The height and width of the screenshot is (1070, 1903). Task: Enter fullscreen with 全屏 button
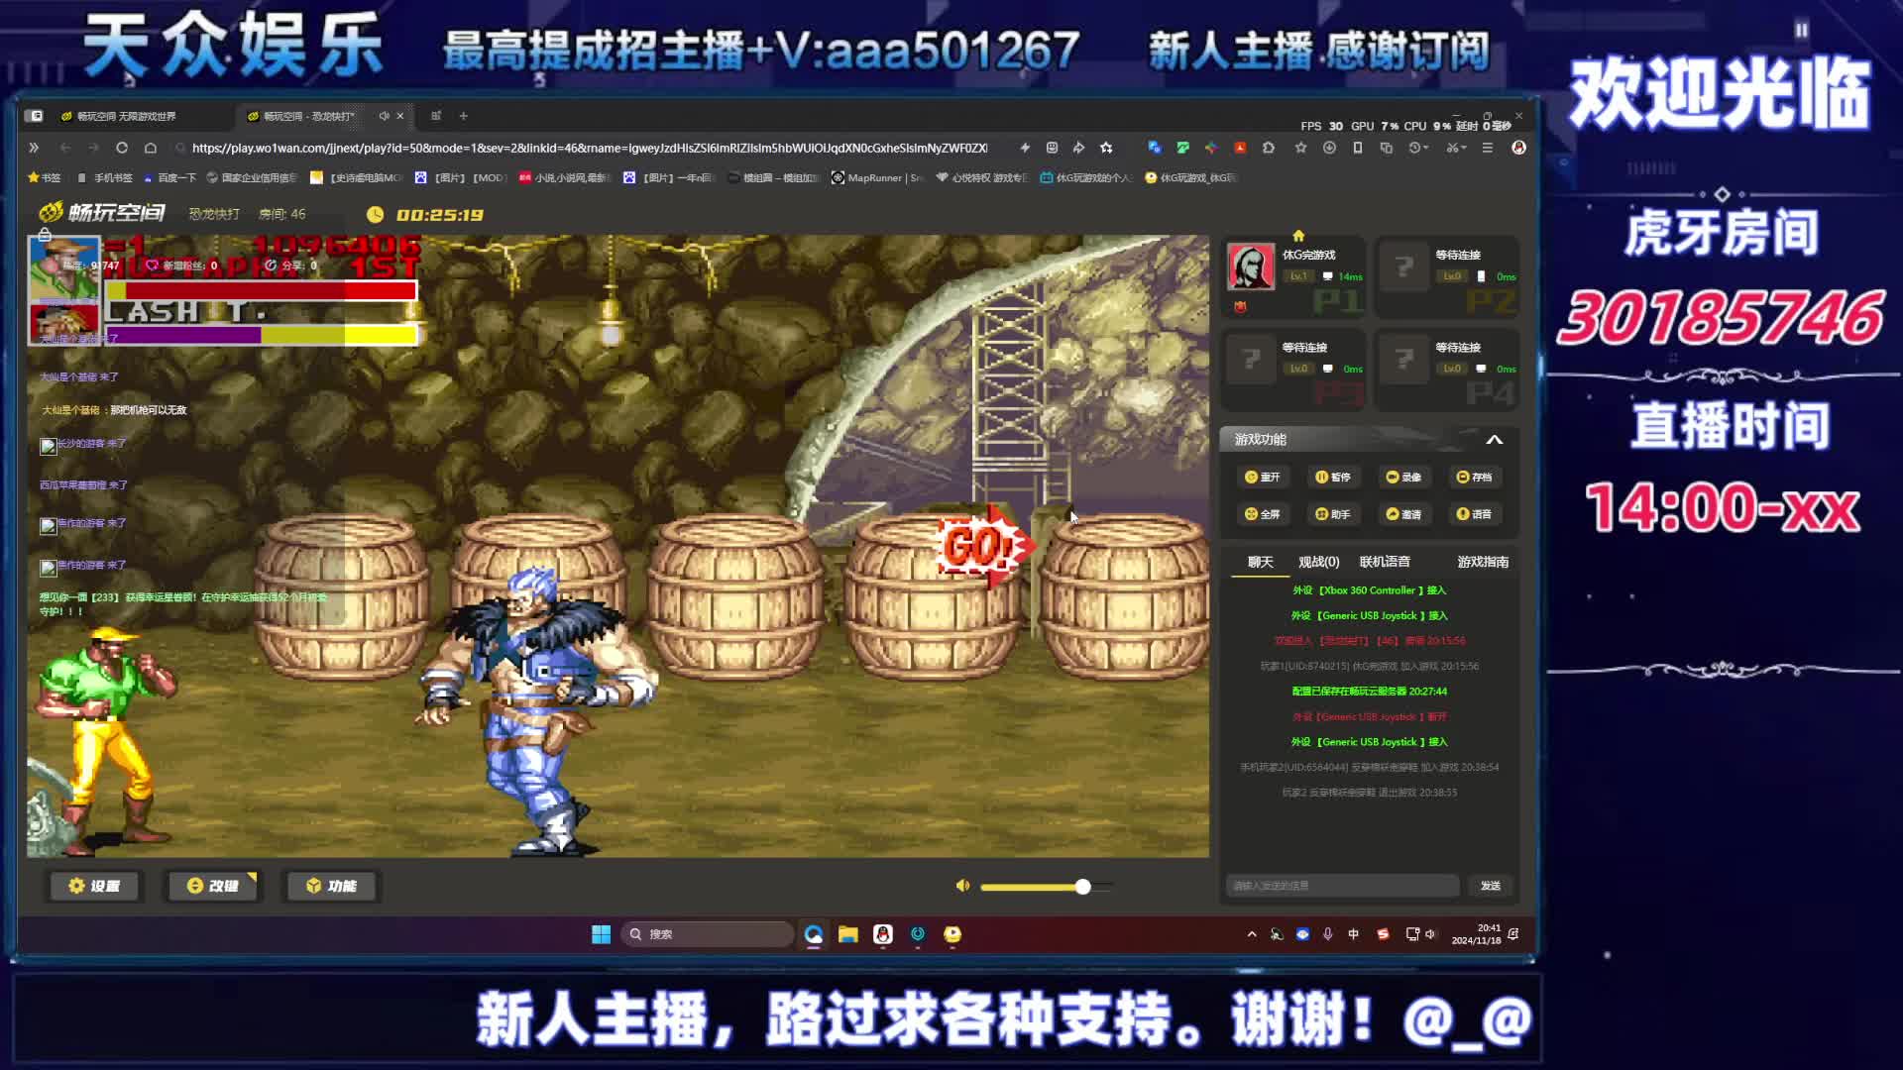(x=1262, y=514)
